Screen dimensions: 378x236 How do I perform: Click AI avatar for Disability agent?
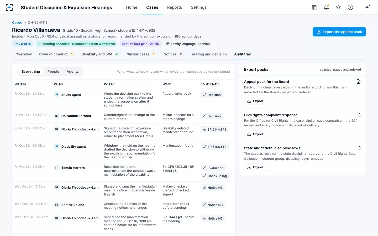click(x=57, y=147)
